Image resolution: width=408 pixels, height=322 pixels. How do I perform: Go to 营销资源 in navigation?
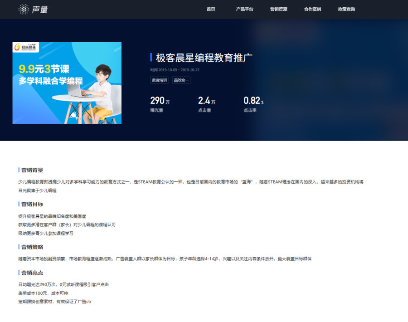pos(278,9)
